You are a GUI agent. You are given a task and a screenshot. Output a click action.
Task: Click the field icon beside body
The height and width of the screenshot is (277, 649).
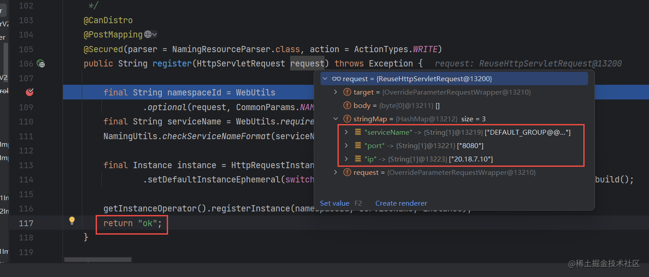(347, 106)
